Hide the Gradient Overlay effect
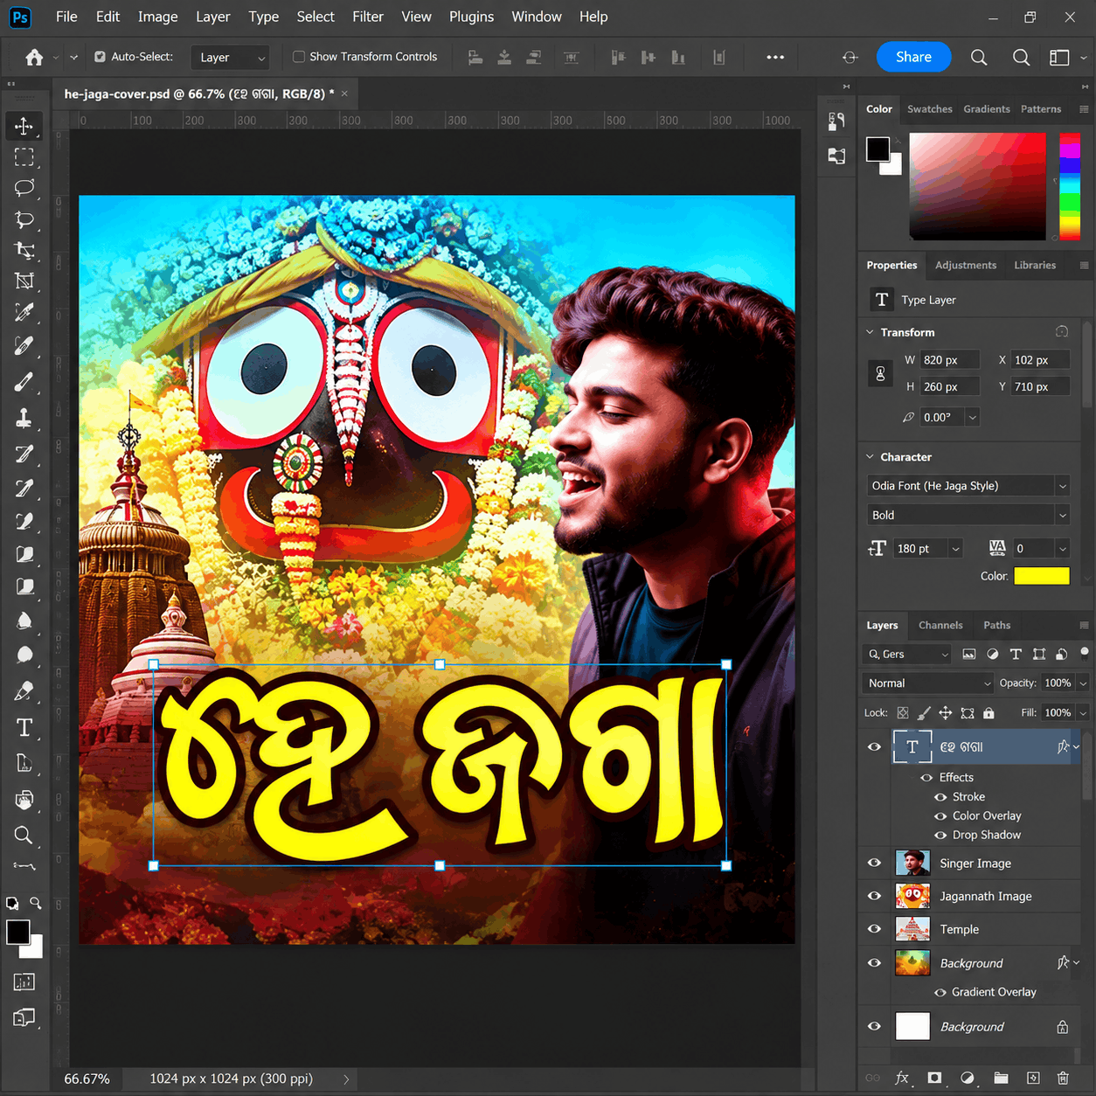Viewport: 1096px width, 1096px height. (x=940, y=992)
